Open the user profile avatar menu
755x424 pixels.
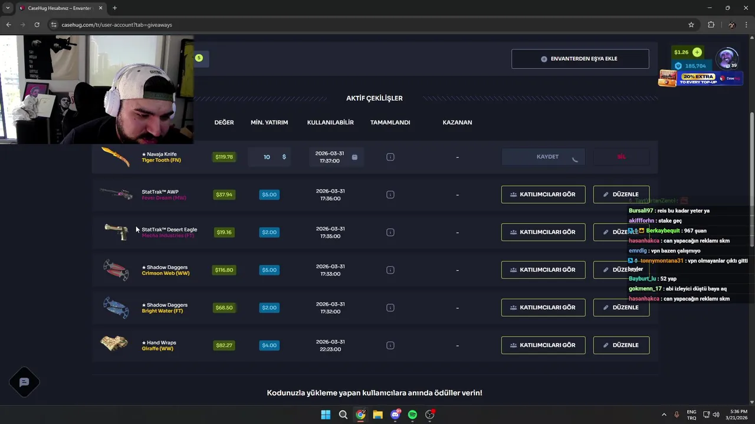point(727,58)
